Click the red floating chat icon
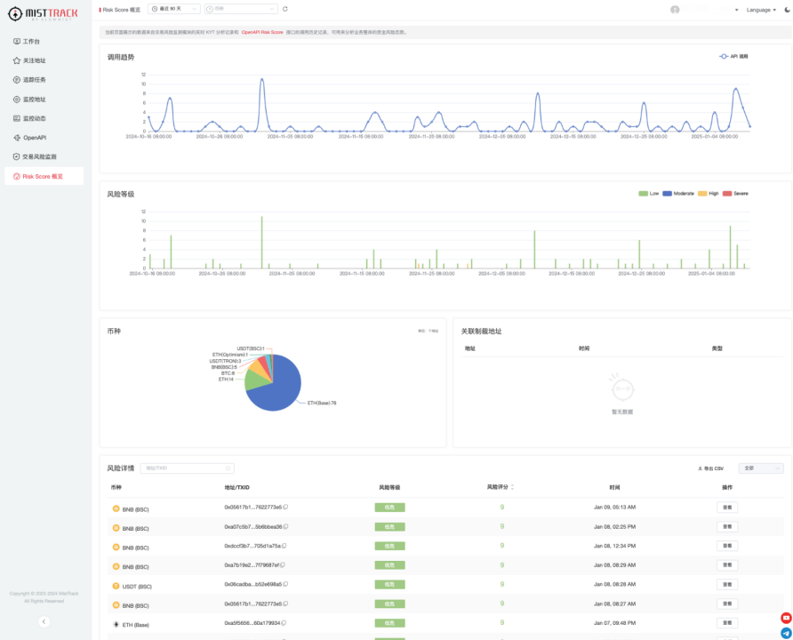793x640 pixels. pyautogui.click(x=785, y=617)
